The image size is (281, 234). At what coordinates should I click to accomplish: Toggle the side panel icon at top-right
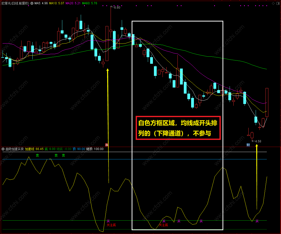(x=278, y=3)
